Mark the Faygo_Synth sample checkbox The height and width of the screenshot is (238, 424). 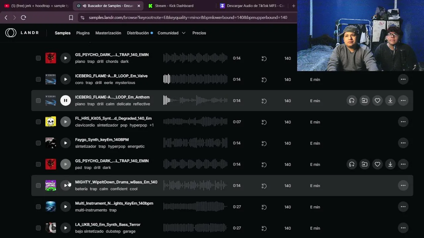tap(38, 143)
